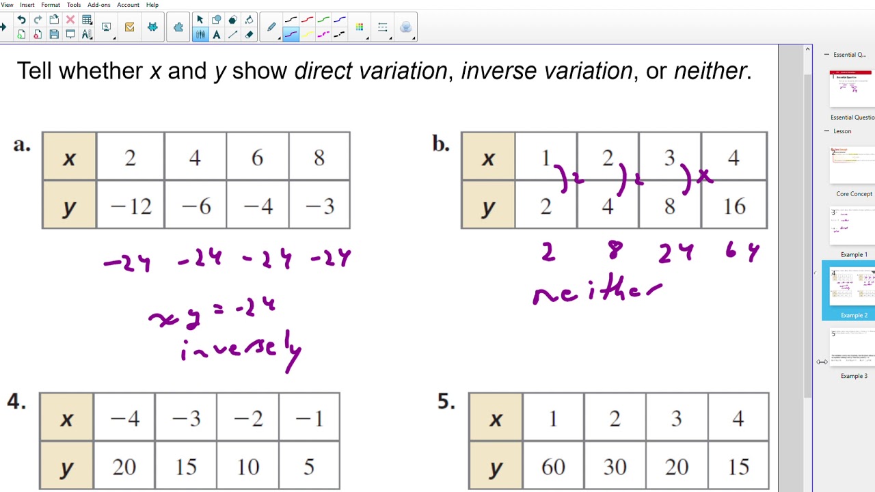Open the Core Concept page thumbnail
The image size is (875, 492).
coord(852,165)
